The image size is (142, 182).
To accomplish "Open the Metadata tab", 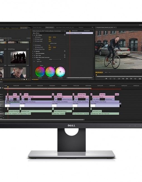I will [81, 28].
